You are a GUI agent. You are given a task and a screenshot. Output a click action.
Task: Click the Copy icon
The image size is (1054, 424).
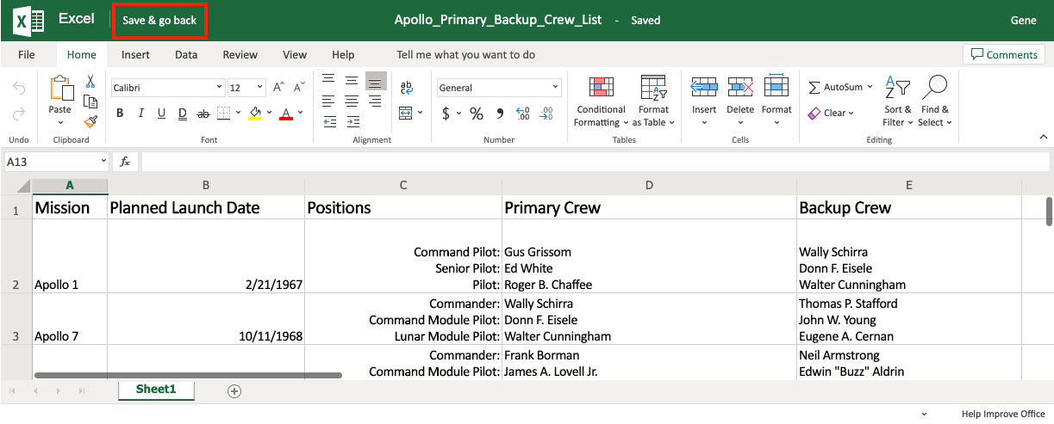pos(90,101)
